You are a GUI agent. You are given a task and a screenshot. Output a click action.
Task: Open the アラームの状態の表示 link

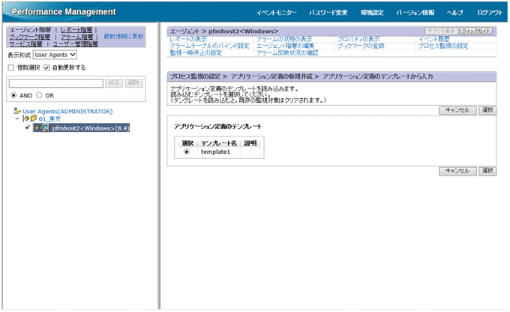pos(284,39)
